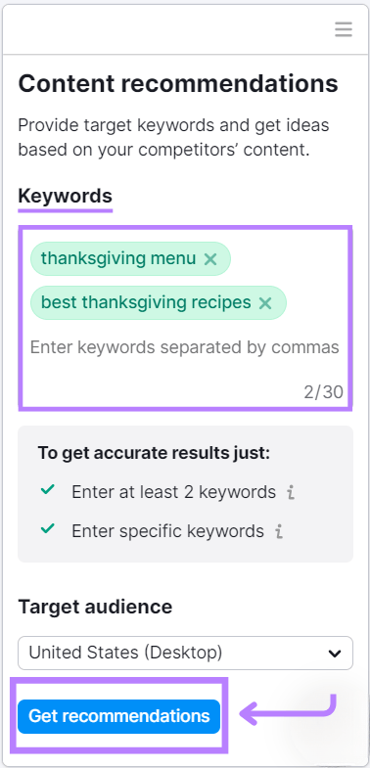This screenshot has width=370, height=768.
Task: Remove the best thanksgiving recipes keyword tag
Action: click(265, 303)
